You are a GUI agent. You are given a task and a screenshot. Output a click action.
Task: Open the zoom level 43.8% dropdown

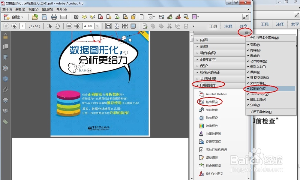(97, 26)
